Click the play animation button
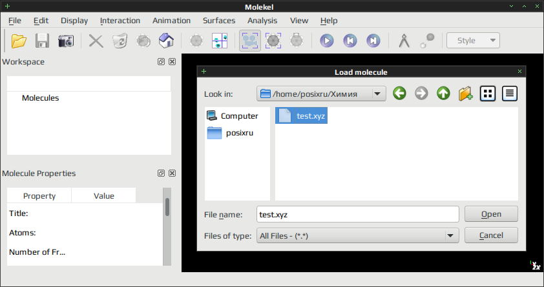 [x=327, y=41]
